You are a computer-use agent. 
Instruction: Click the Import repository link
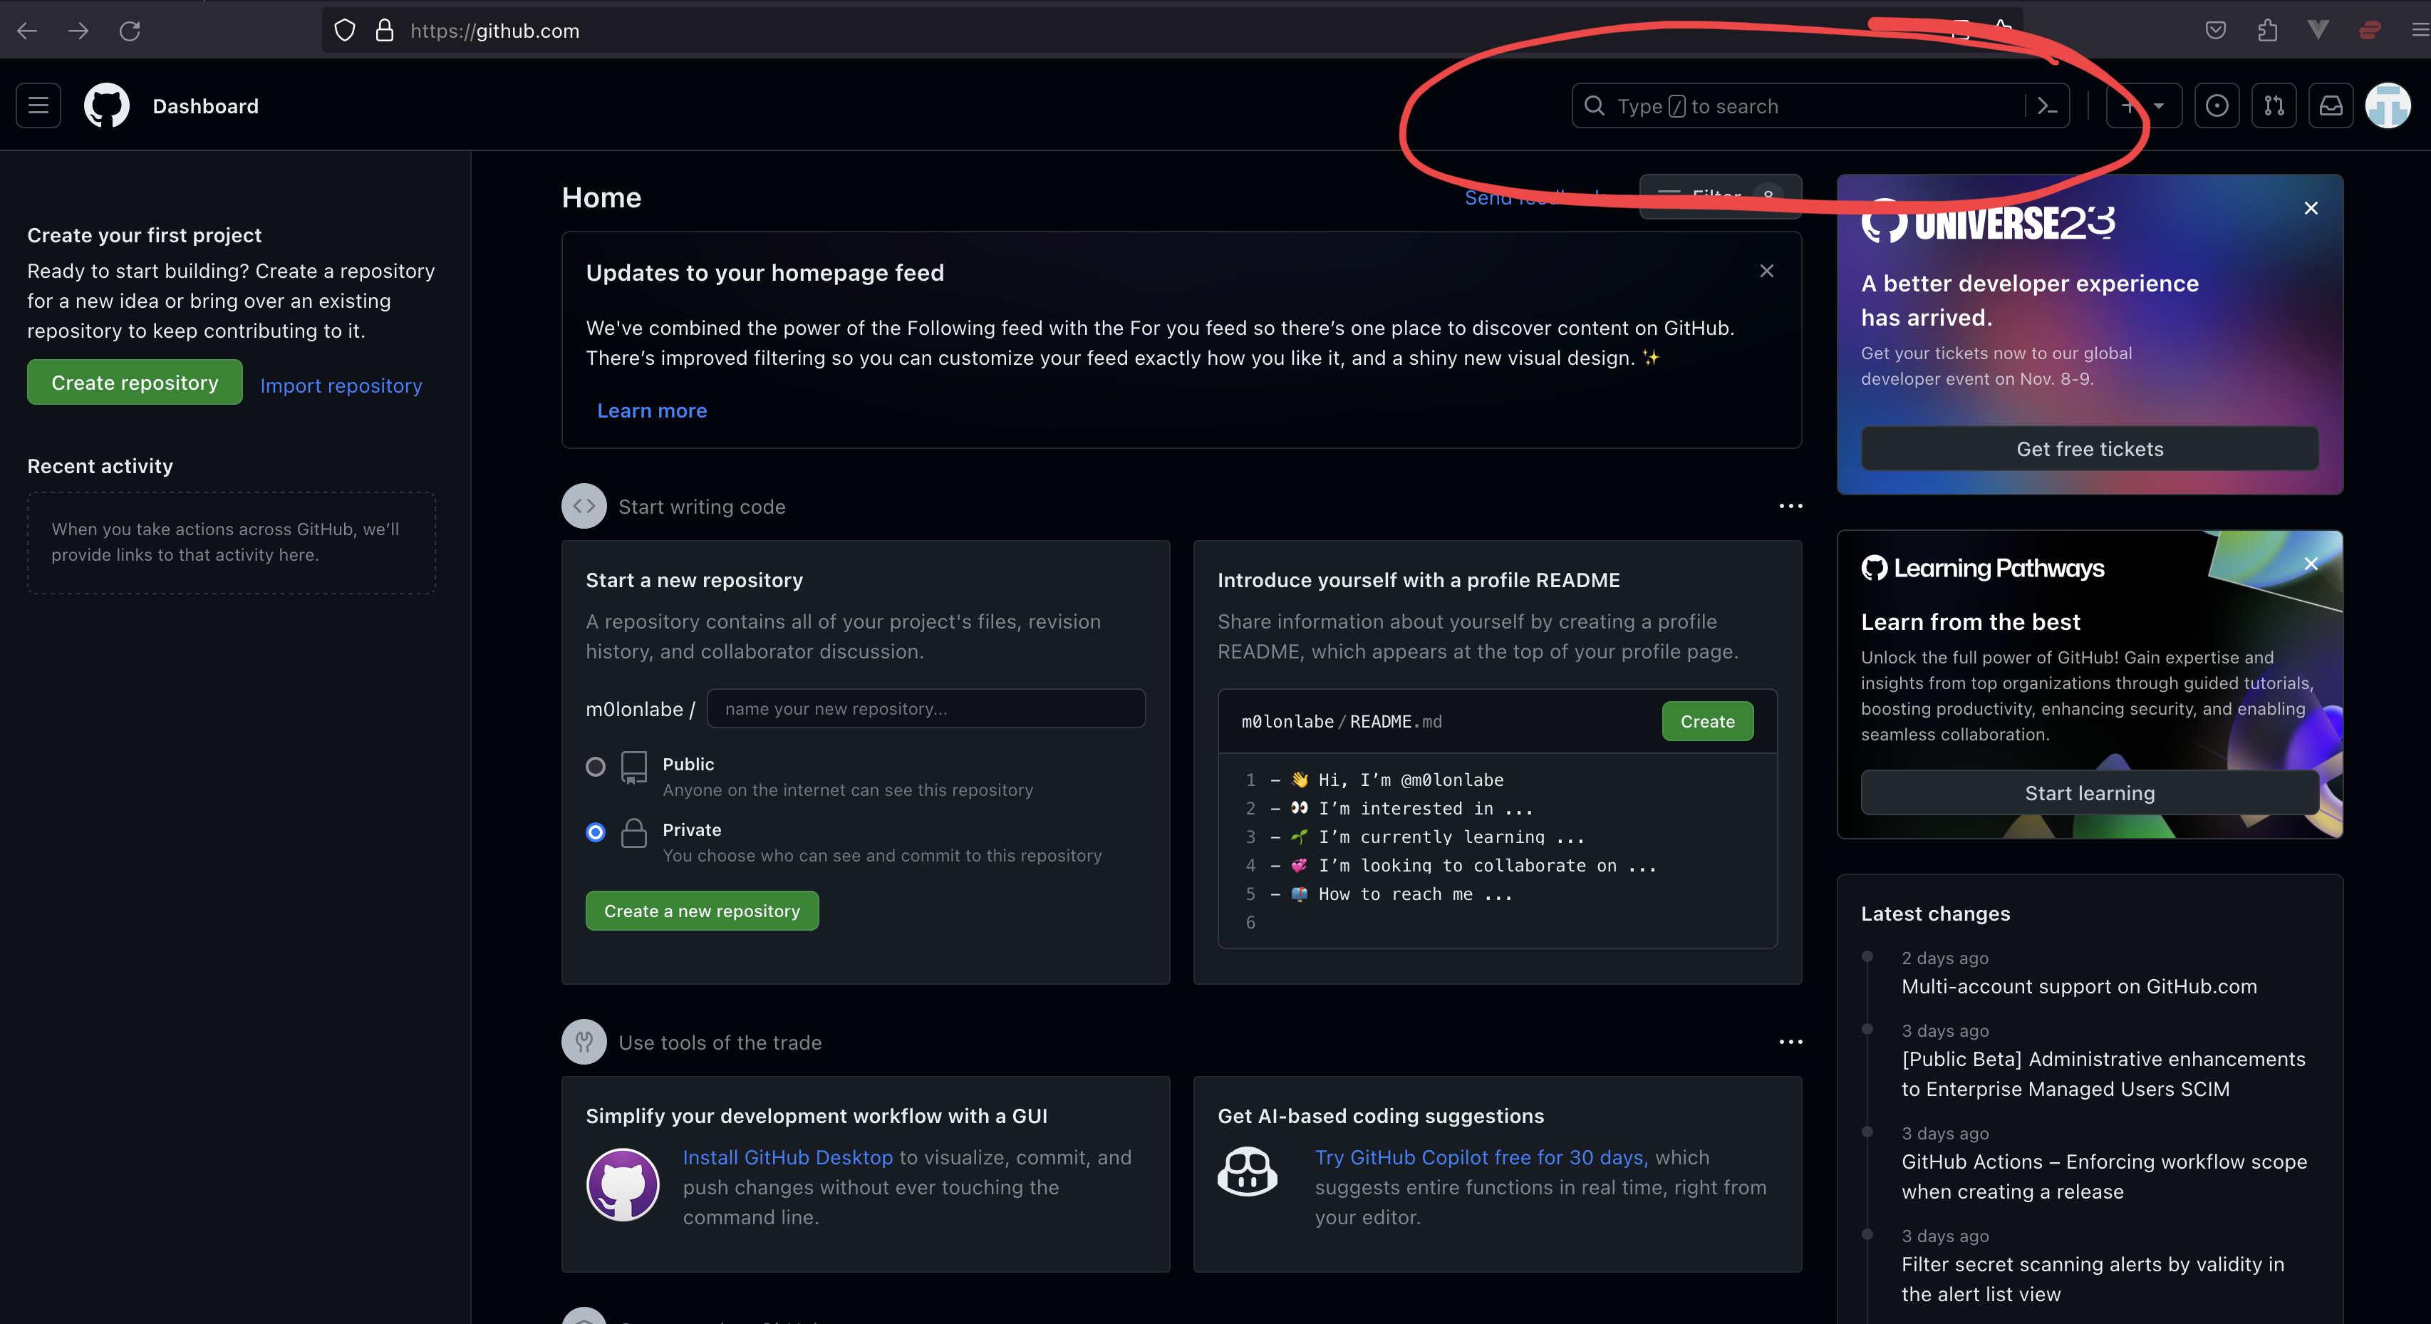pyautogui.click(x=341, y=386)
